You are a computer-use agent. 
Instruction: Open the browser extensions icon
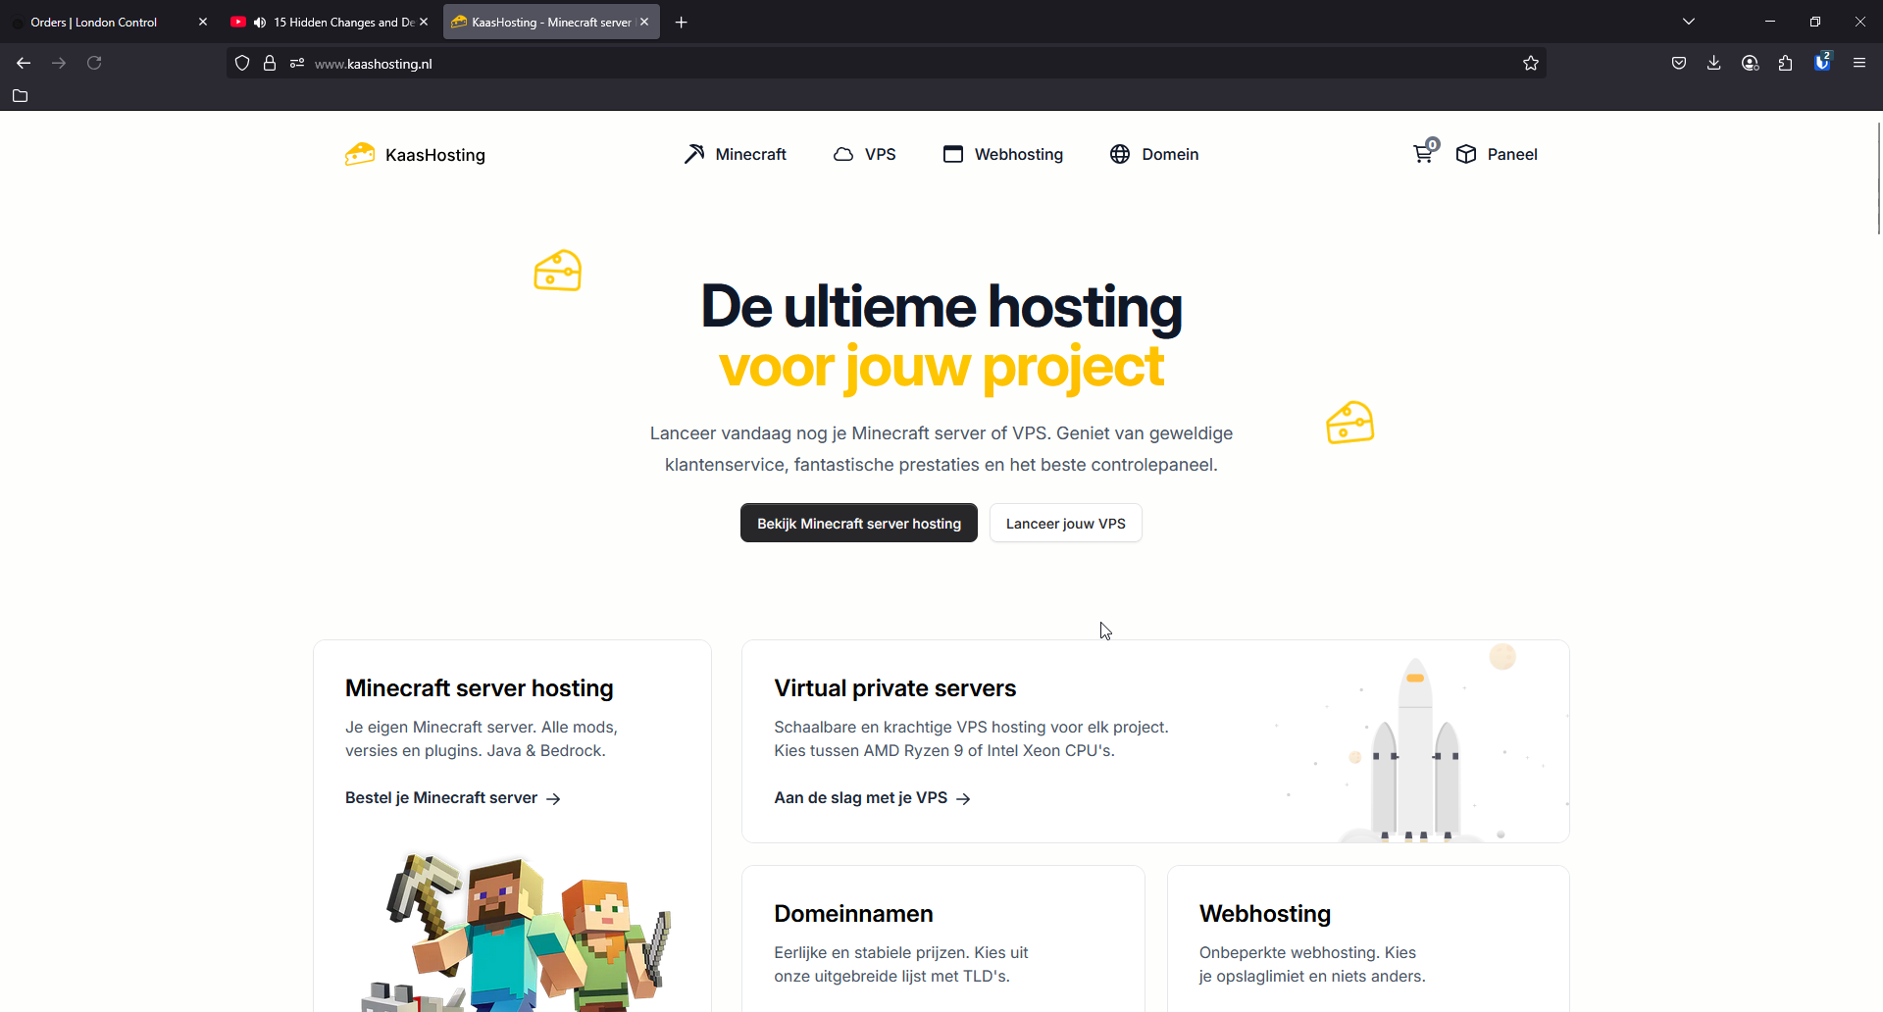[1785, 64]
